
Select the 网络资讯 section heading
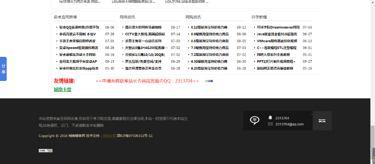click(127, 17)
